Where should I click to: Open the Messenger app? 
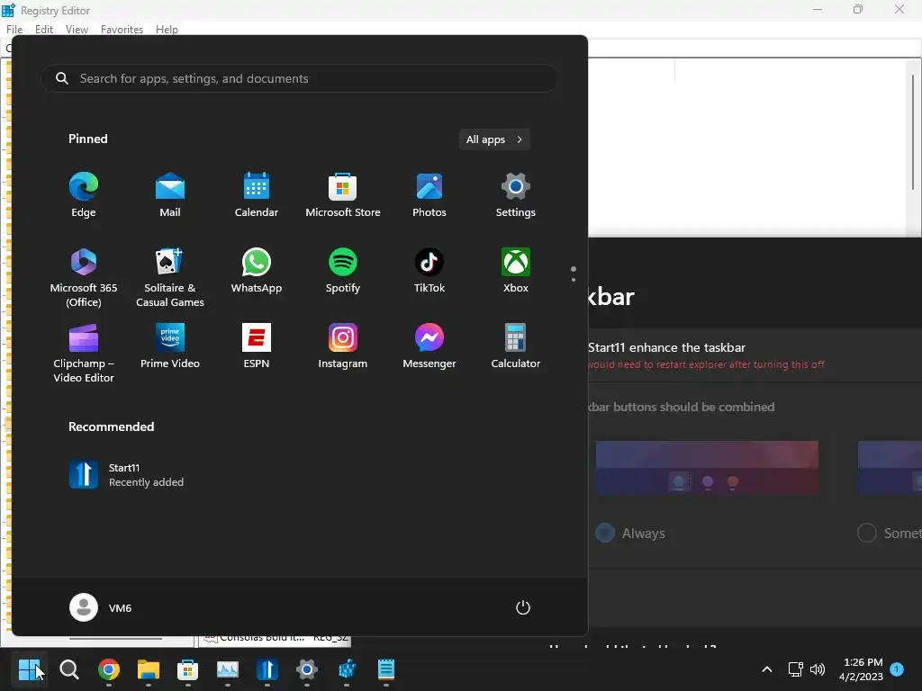pos(429,346)
